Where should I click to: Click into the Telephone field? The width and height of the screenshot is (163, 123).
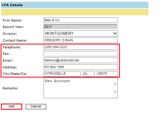(x=81, y=47)
